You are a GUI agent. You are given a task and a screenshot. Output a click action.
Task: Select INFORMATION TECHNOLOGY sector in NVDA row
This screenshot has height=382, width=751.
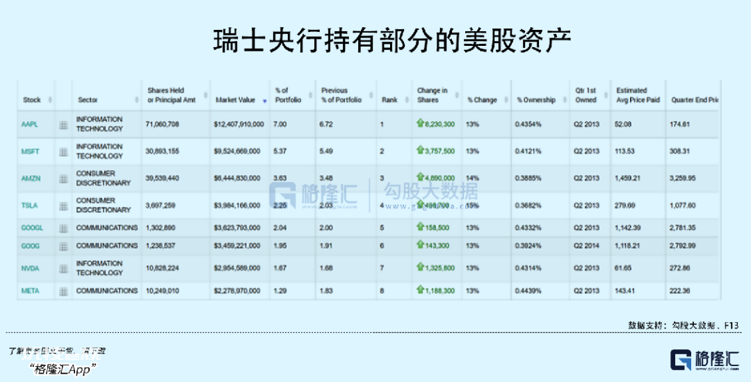click(x=99, y=268)
